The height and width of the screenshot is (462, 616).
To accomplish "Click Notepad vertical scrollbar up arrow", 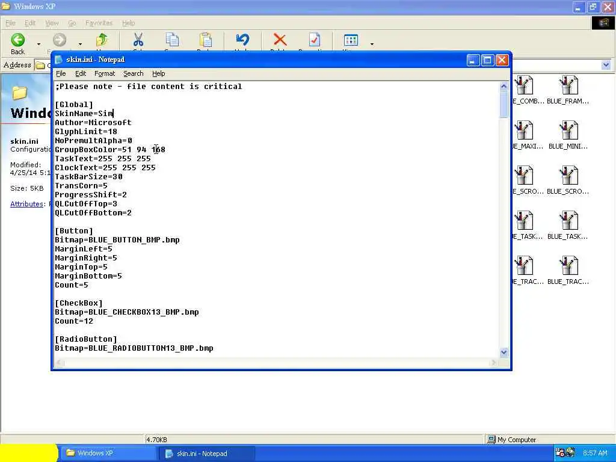I will coord(504,87).
